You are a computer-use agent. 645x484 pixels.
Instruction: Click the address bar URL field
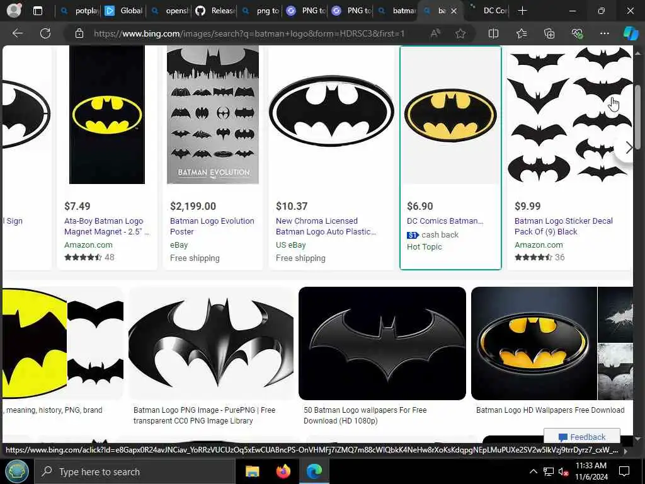pos(249,33)
